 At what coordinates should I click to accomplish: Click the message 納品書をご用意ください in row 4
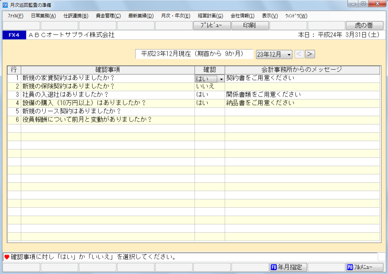[x=260, y=103]
